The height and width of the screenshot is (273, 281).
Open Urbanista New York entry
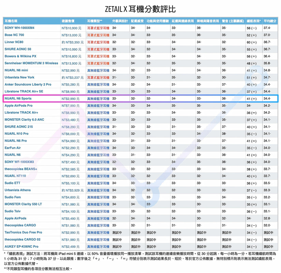pyautogui.click(x=19, y=77)
